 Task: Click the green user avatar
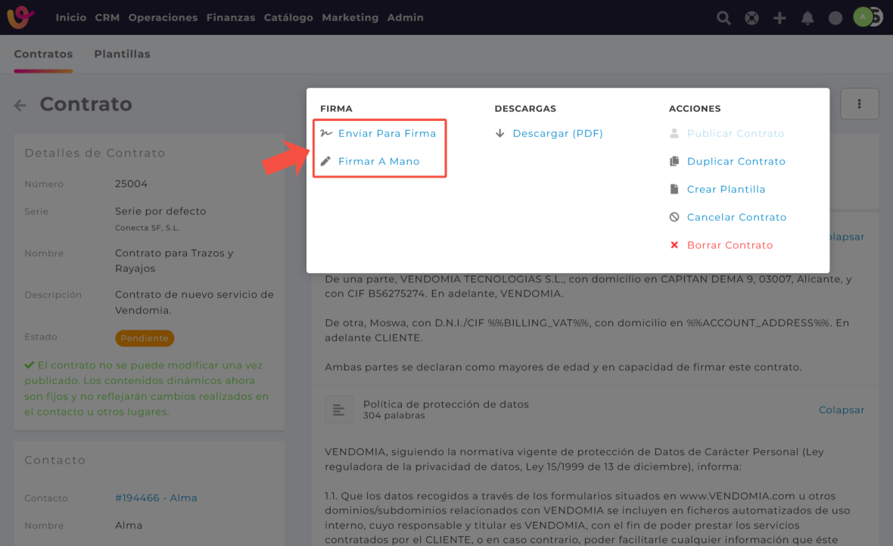(x=863, y=17)
